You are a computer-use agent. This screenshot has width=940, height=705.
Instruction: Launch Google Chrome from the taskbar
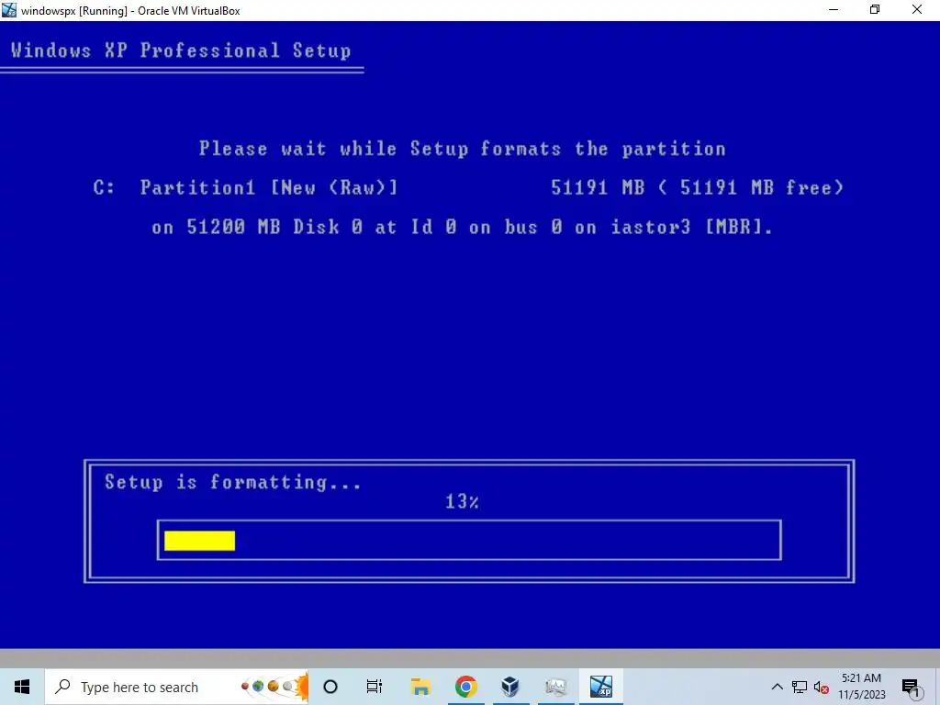tap(465, 687)
